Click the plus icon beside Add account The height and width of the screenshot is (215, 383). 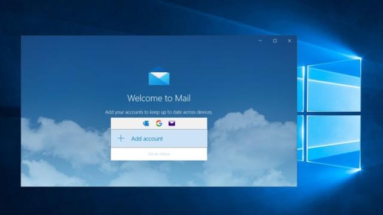(121, 139)
